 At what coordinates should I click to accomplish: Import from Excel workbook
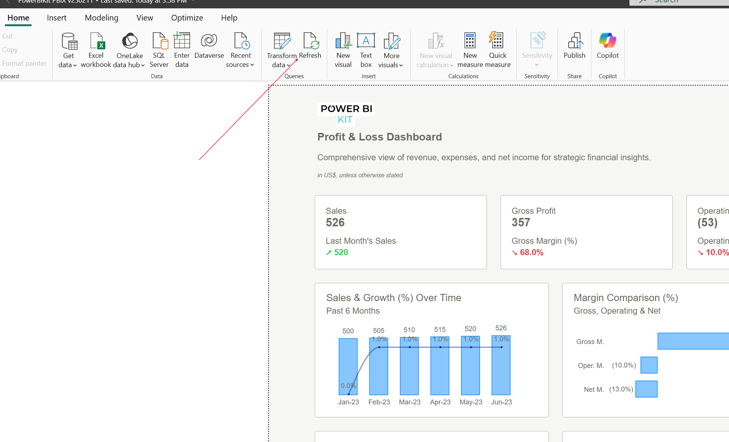pos(96,50)
